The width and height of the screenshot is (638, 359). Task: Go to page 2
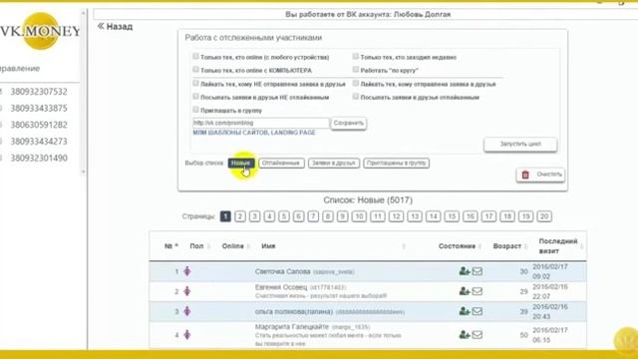click(240, 216)
